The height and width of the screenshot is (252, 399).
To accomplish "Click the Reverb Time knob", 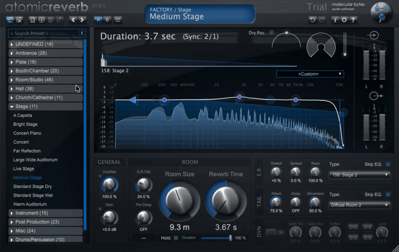I will [226, 200].
